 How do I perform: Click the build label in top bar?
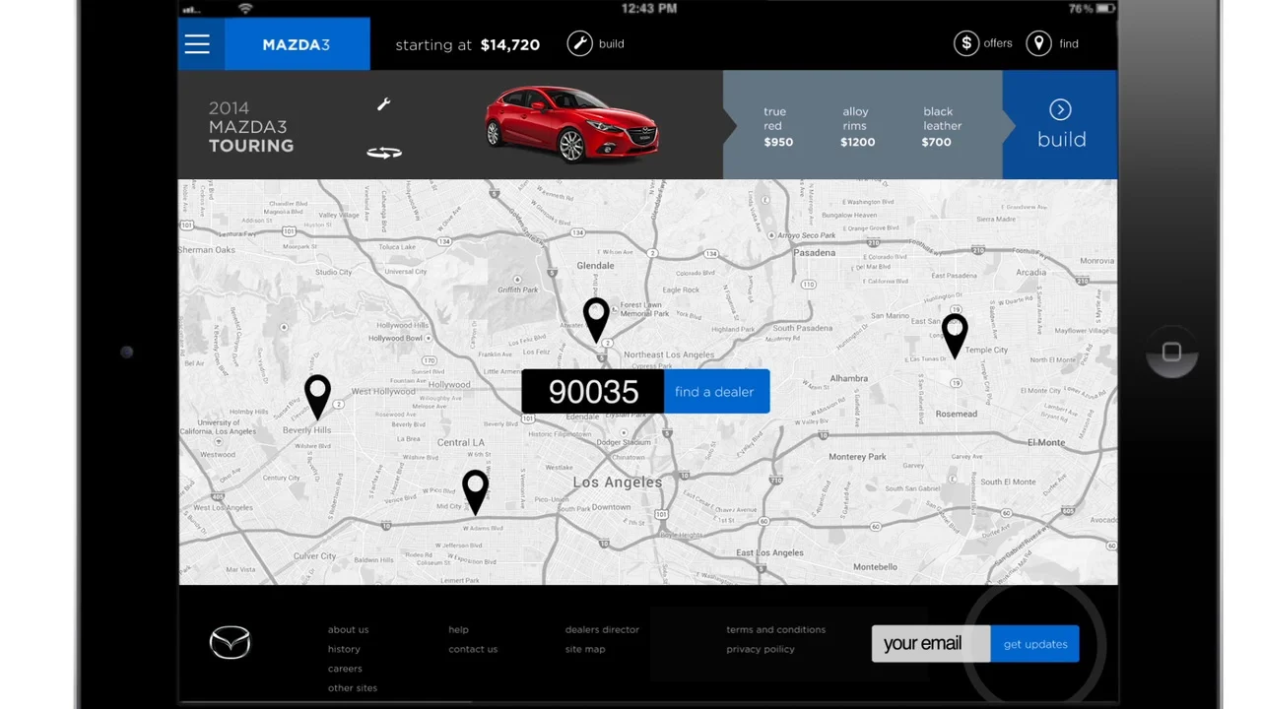(611, 44)
